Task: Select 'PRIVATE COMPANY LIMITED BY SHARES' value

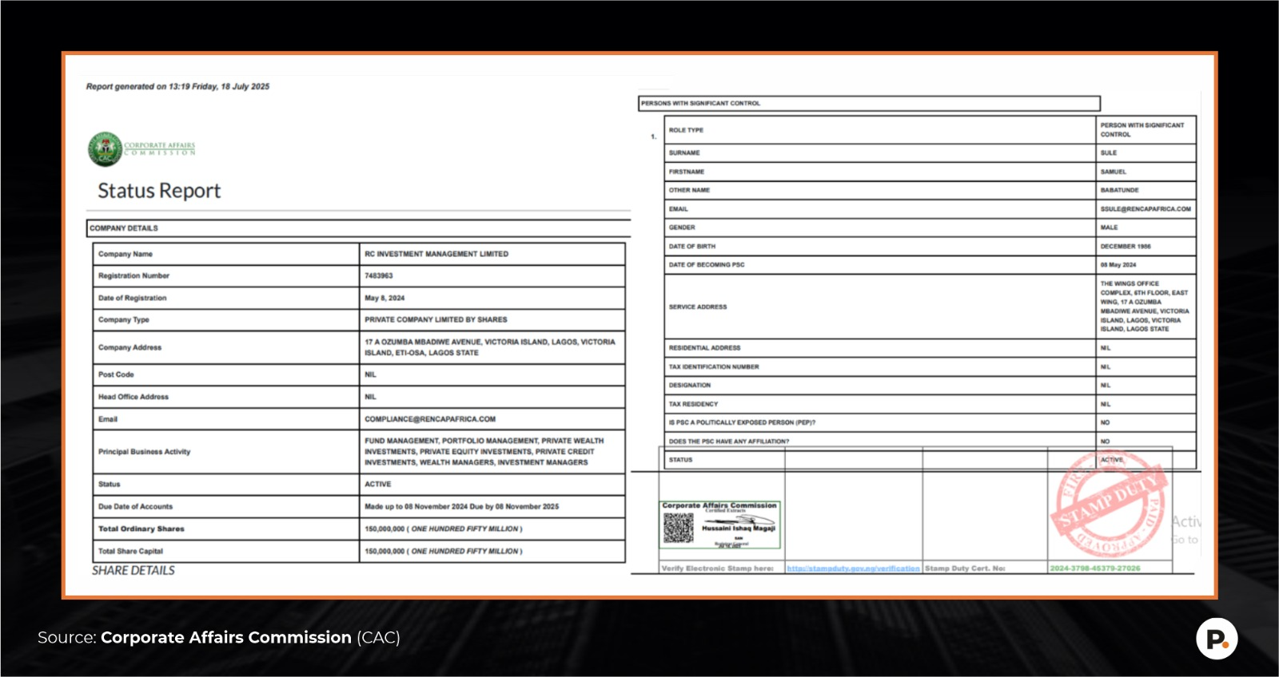Action: point(436,319)
